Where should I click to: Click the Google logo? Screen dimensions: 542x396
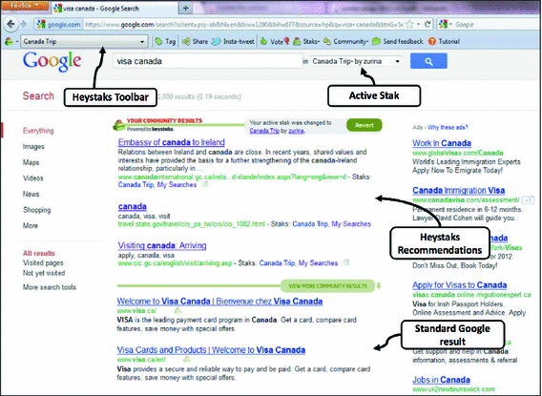click(52, 61)
